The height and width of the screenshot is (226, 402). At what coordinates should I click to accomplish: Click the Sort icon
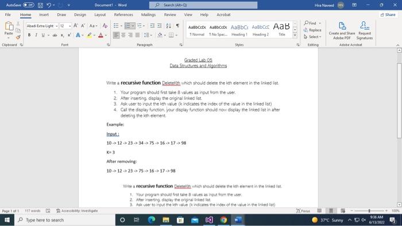pos(168,26)
